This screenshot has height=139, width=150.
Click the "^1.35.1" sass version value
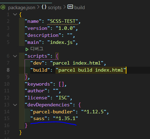(x=65, y=119)
